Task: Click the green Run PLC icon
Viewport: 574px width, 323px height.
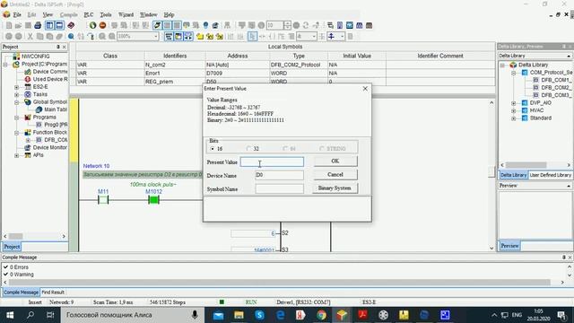Action: pos(92,25)
